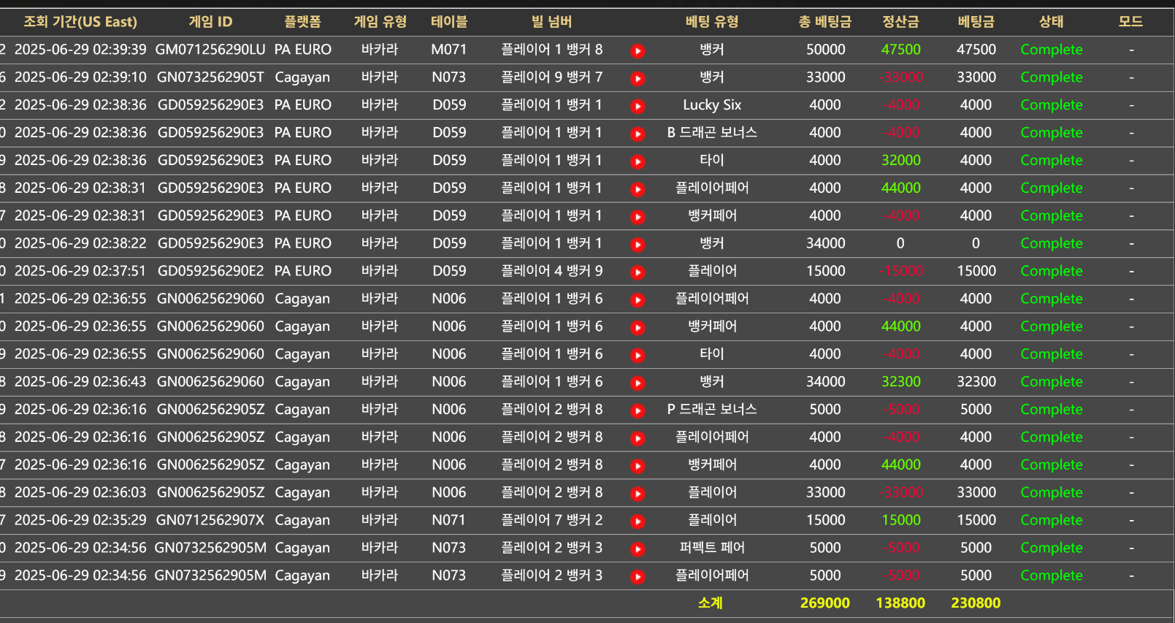Click the 총 베팅금 column header

click(825, 22)
